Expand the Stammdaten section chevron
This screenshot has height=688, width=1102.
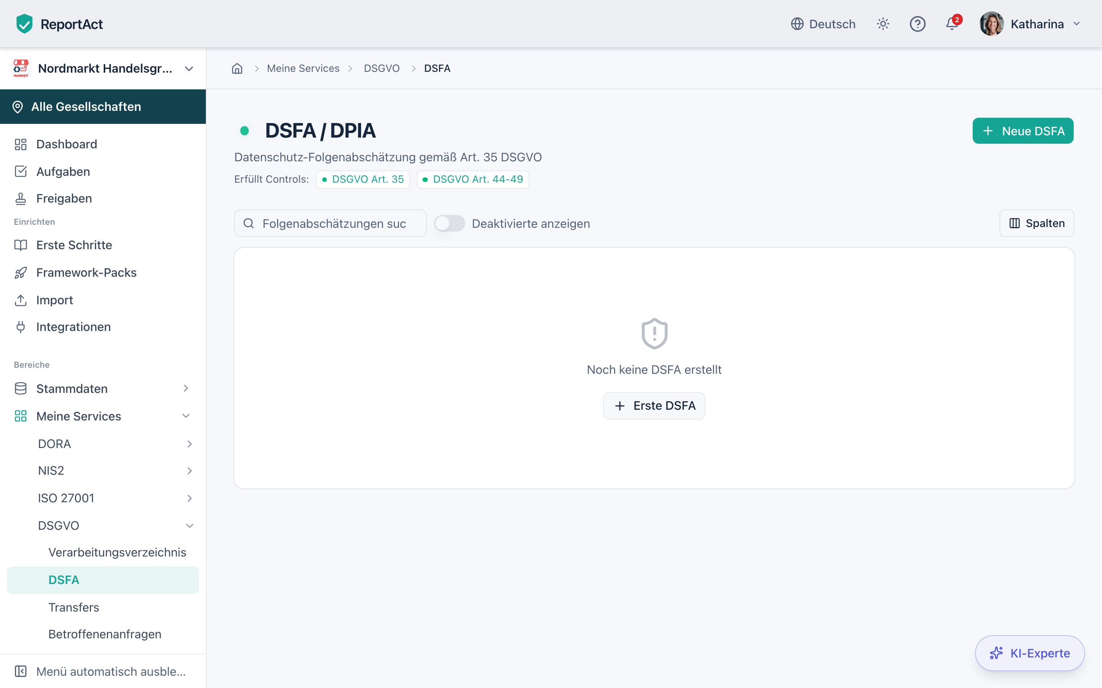point(186,388)
